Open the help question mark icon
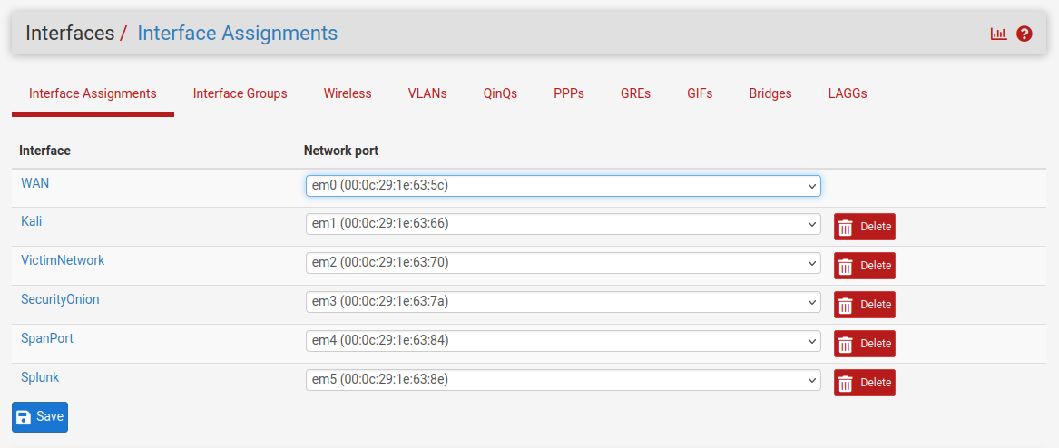This screenshot has width=1059, height=448. (x=1025, y=34)
